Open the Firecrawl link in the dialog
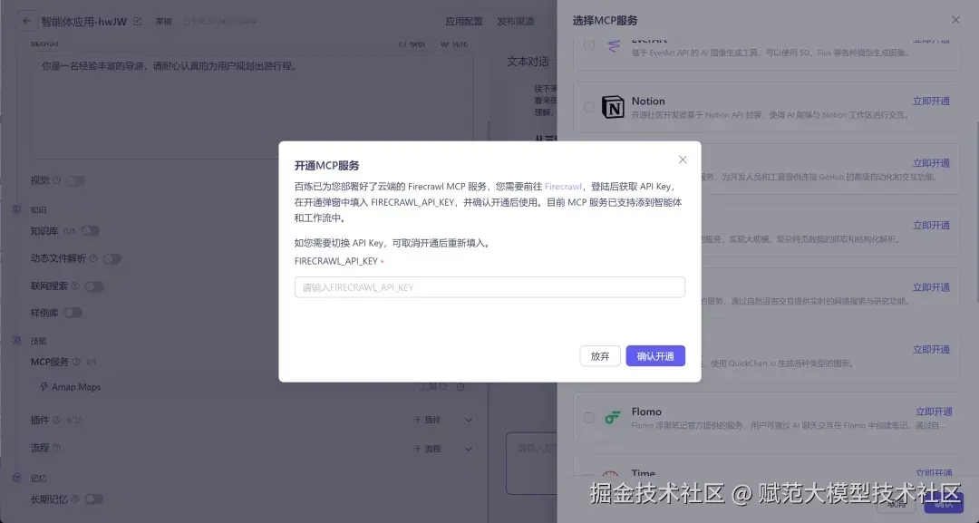 [564, 187]
